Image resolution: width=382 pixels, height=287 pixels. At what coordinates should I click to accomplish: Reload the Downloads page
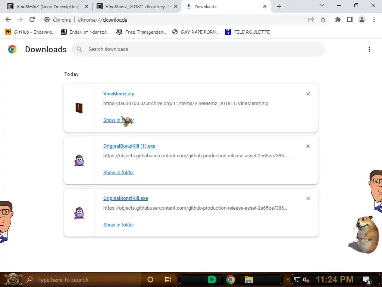[x=32, y=19]
